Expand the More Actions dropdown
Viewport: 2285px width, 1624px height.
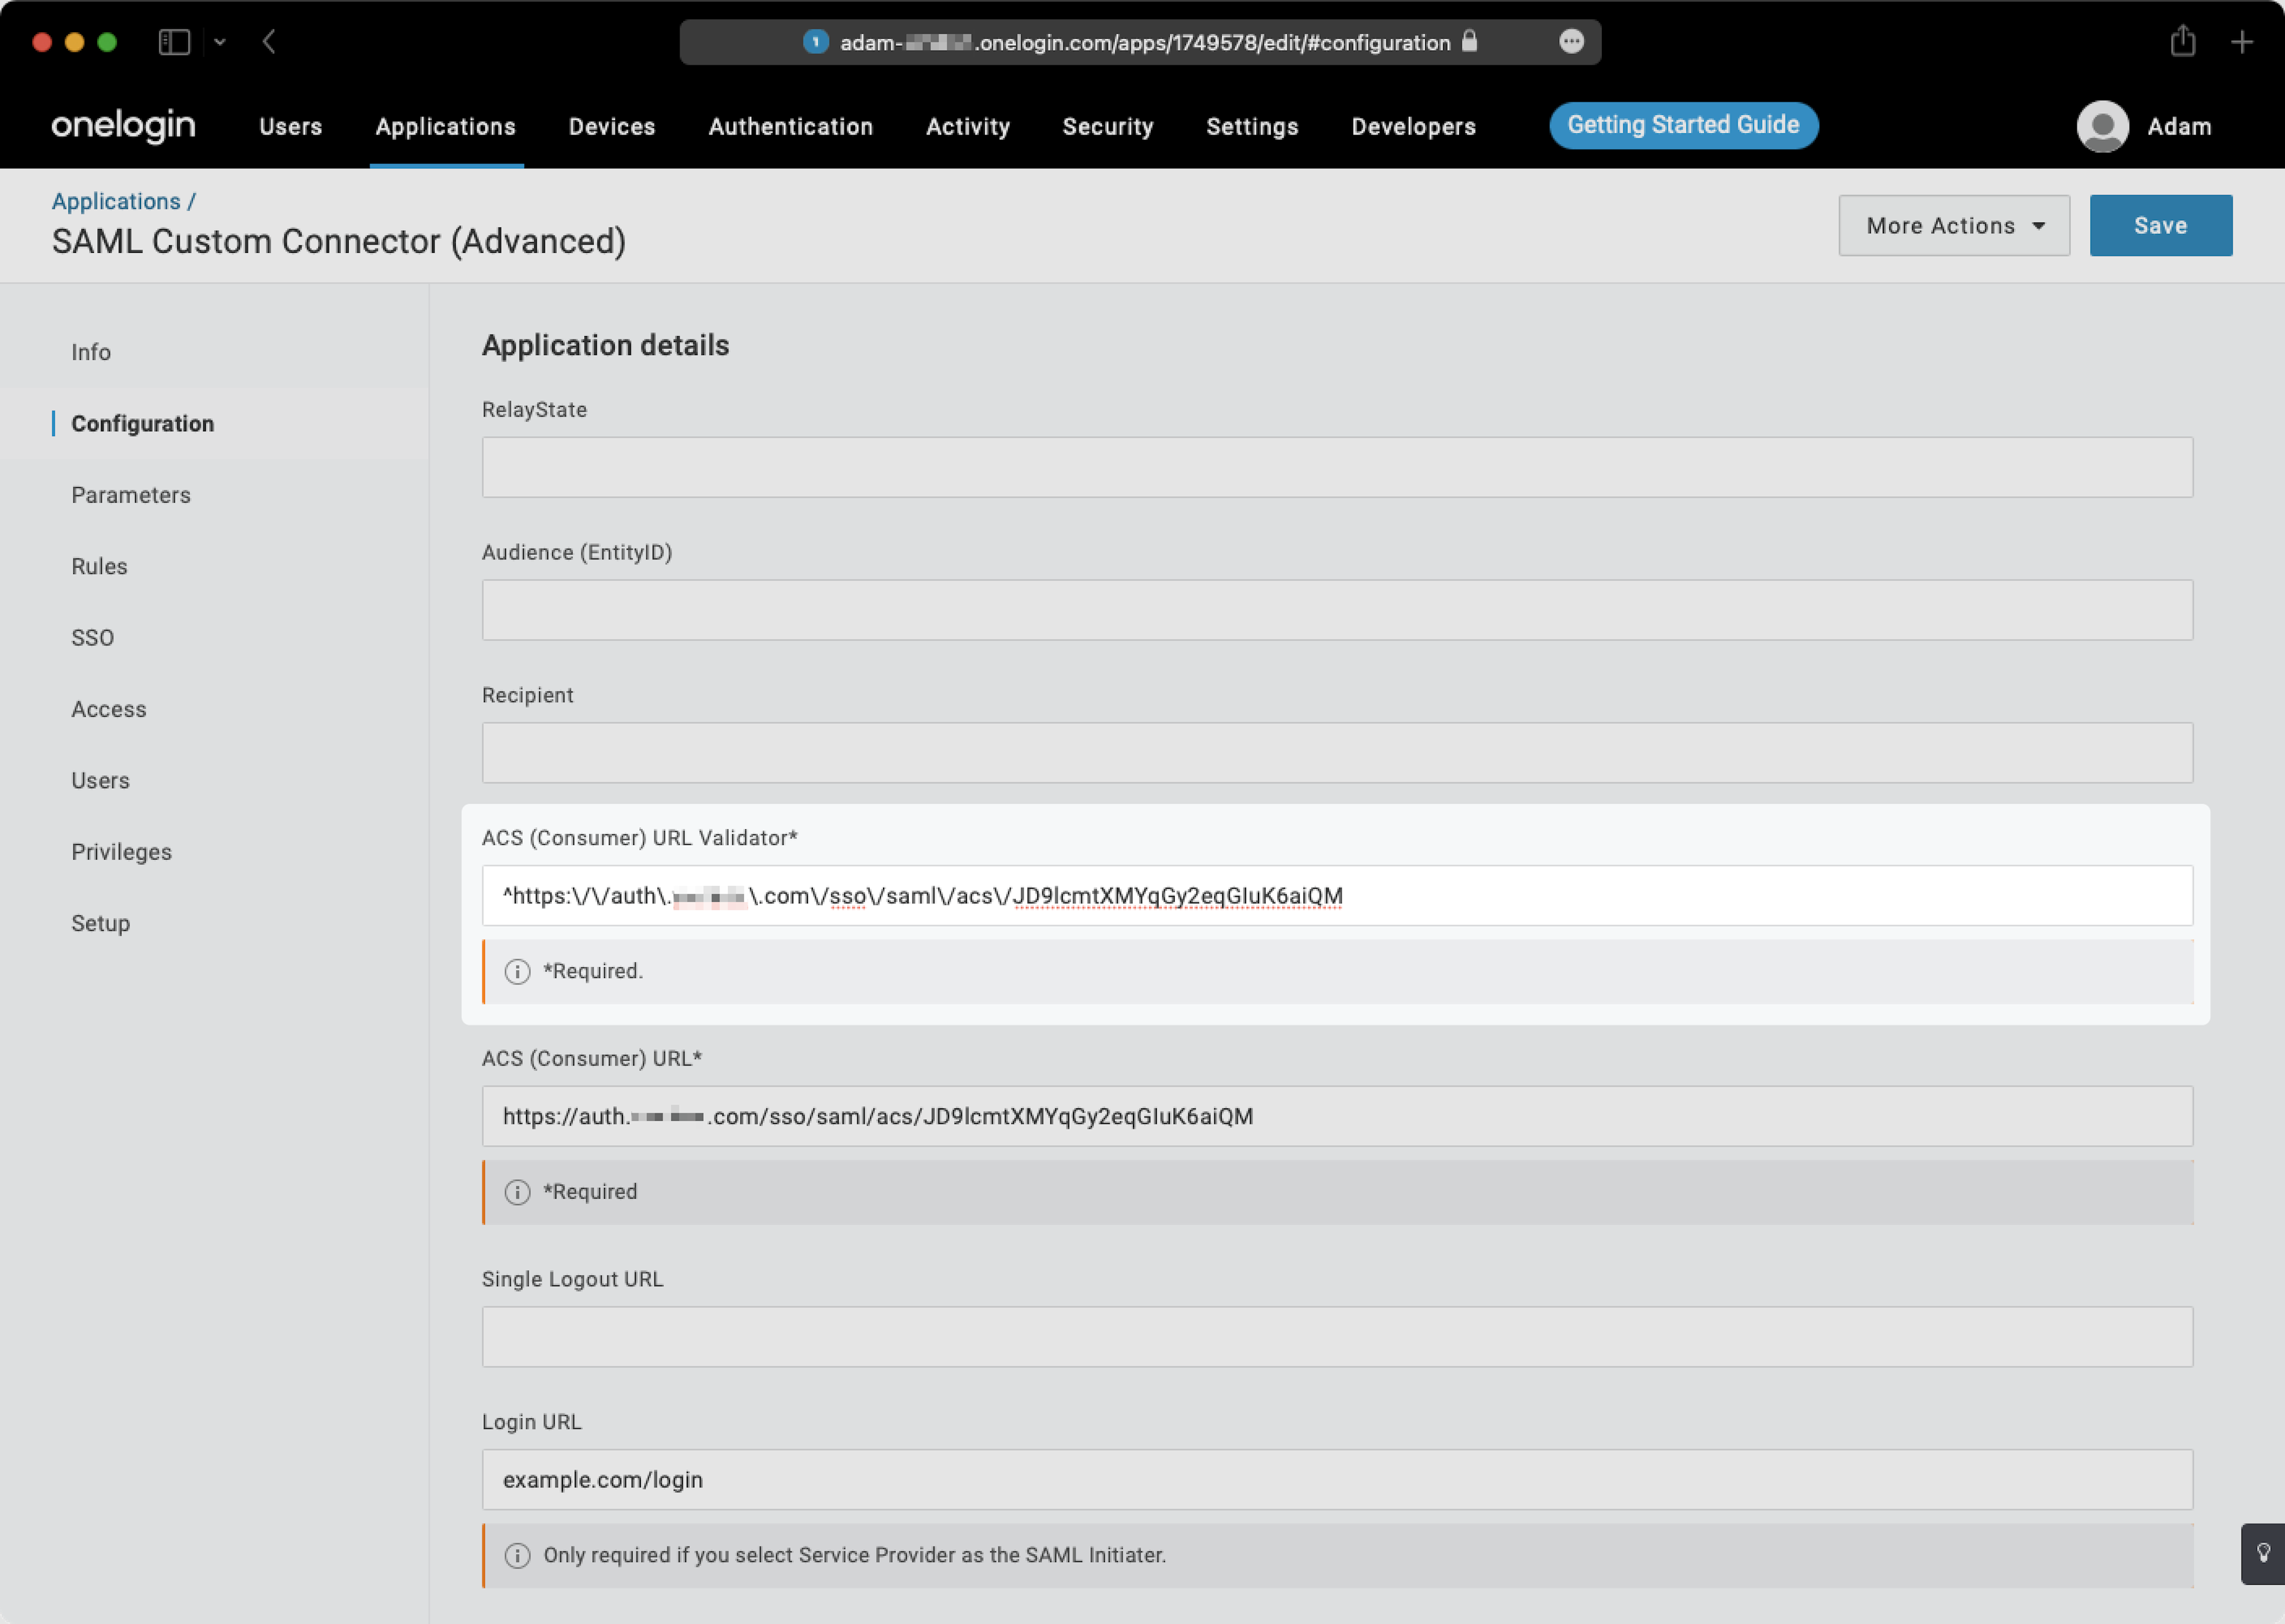pos(1952,225)
